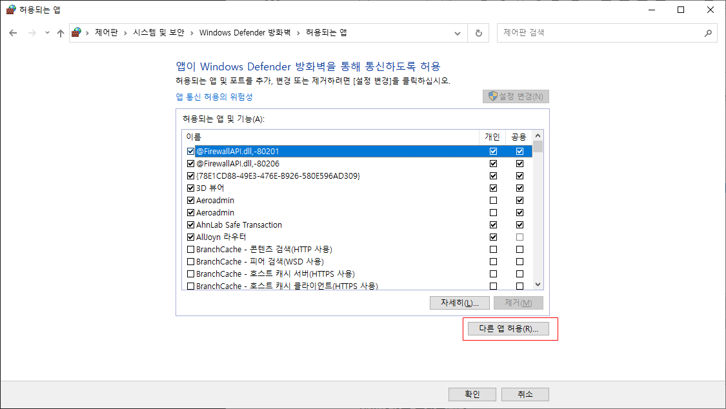Select Windows Defender 방화벽 breadcrumb

(245, 32)
